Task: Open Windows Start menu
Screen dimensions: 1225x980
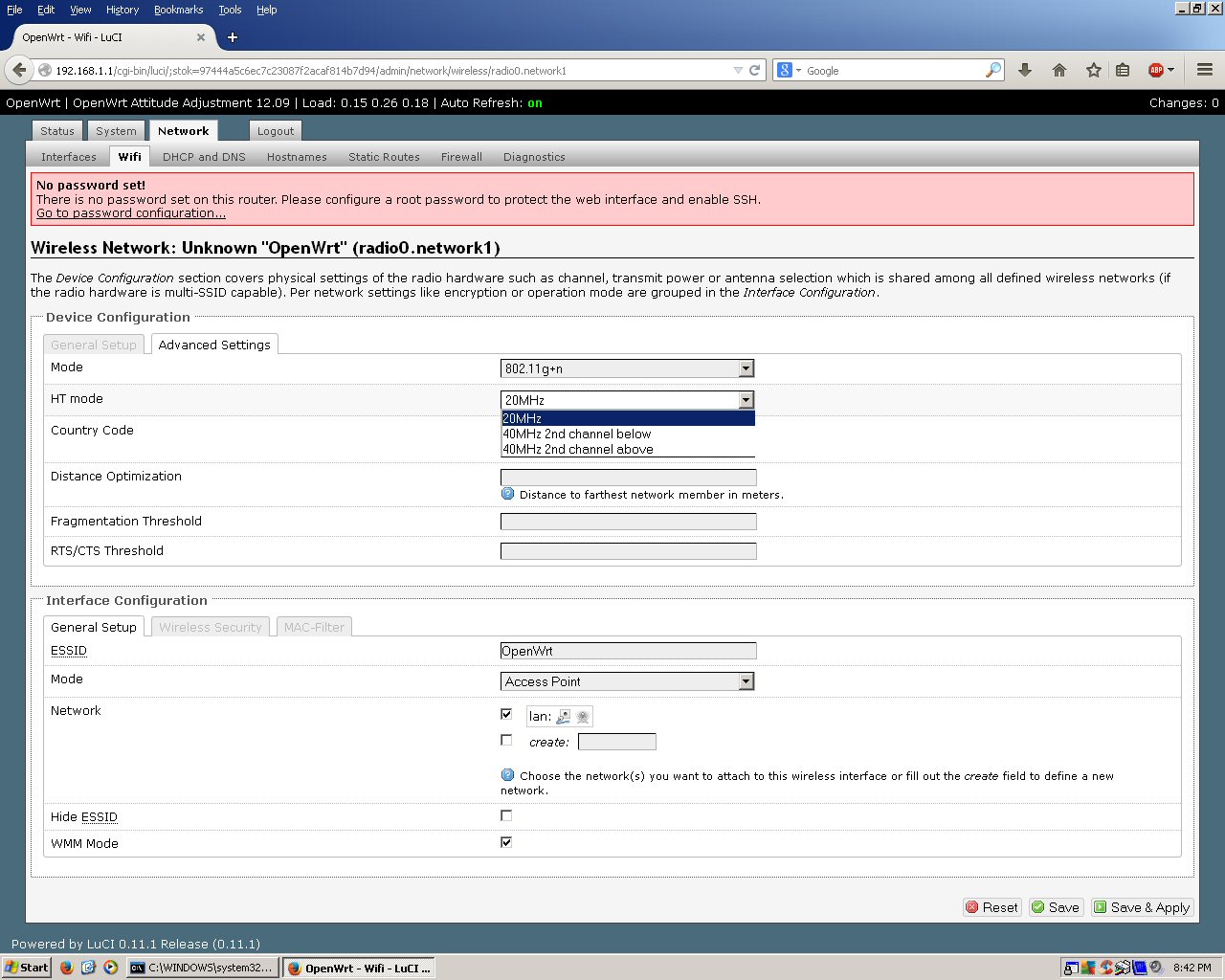Action: click(27, 968)
